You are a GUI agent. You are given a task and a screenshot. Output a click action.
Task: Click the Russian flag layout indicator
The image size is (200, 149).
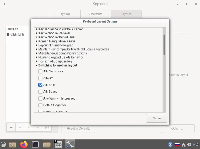point(177,144)
